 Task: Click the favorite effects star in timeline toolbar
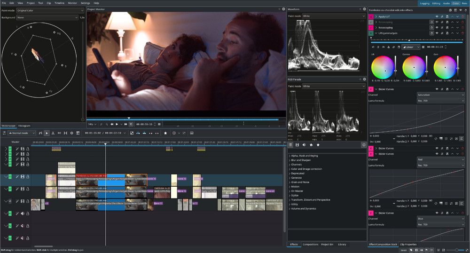165,133
